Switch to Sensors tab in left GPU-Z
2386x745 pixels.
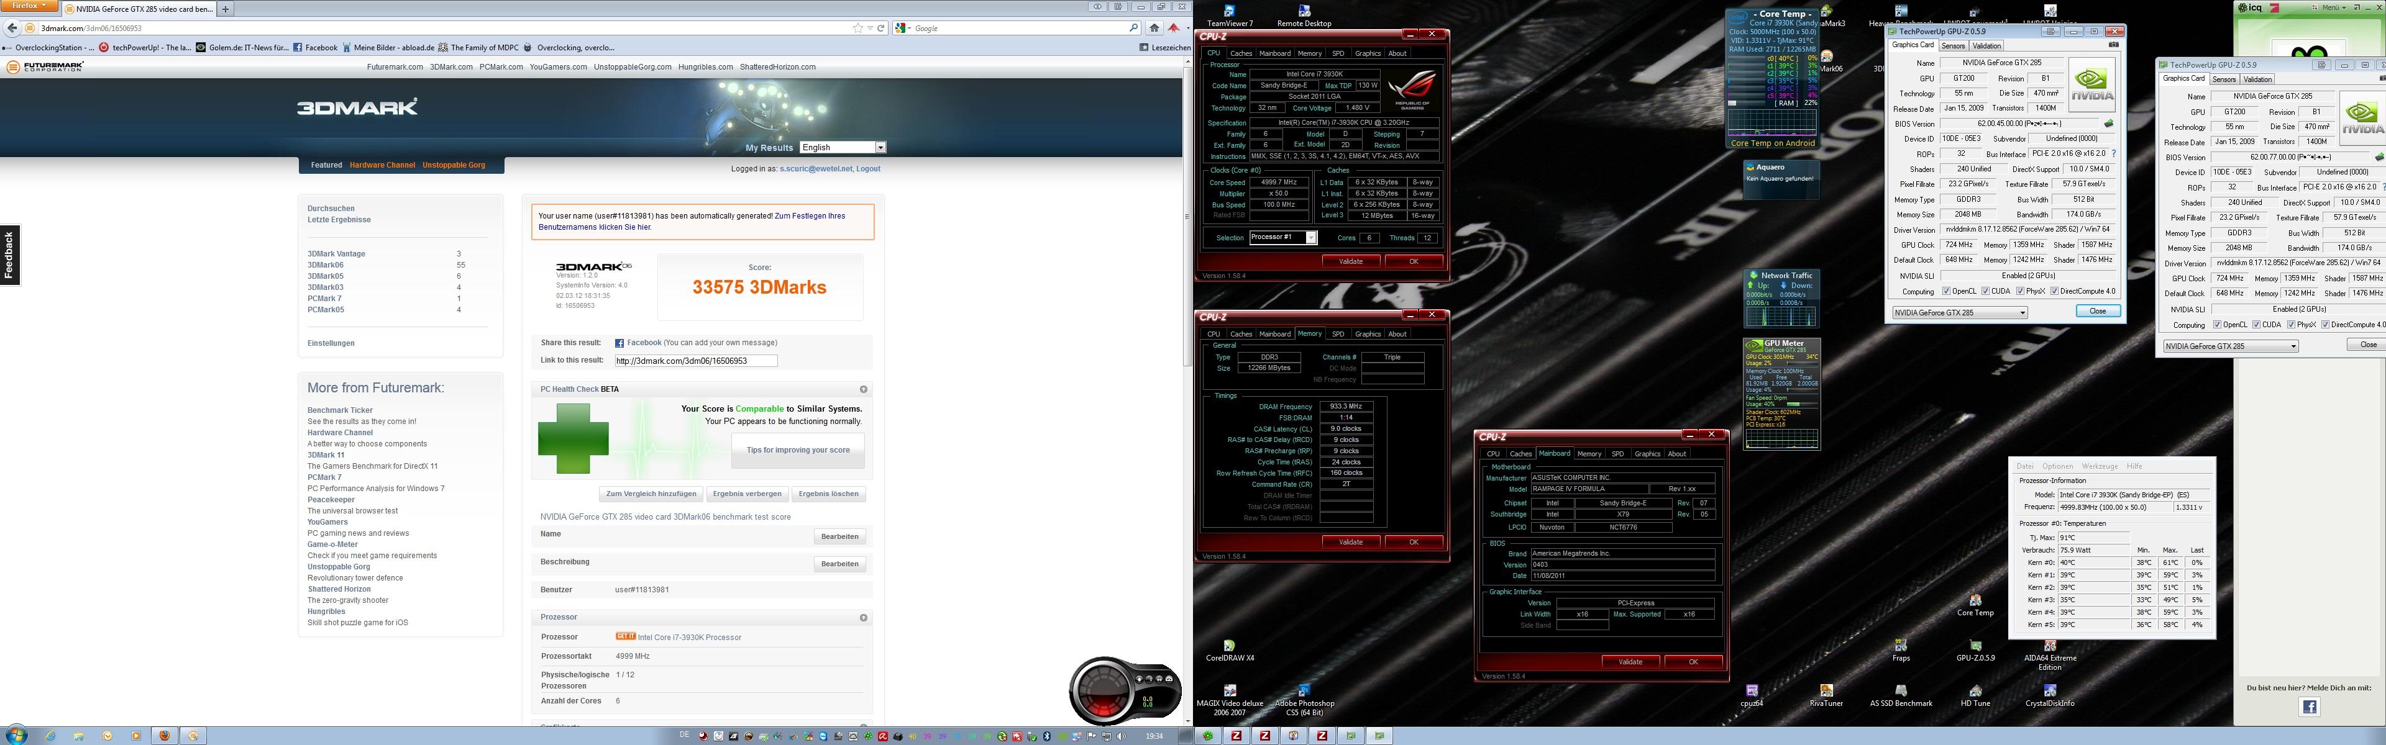[x=1954, y=45]
